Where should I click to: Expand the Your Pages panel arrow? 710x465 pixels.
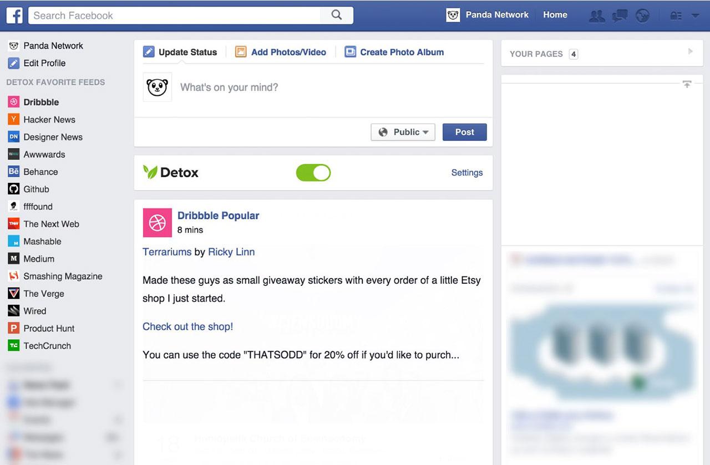(x=691, y=52)
